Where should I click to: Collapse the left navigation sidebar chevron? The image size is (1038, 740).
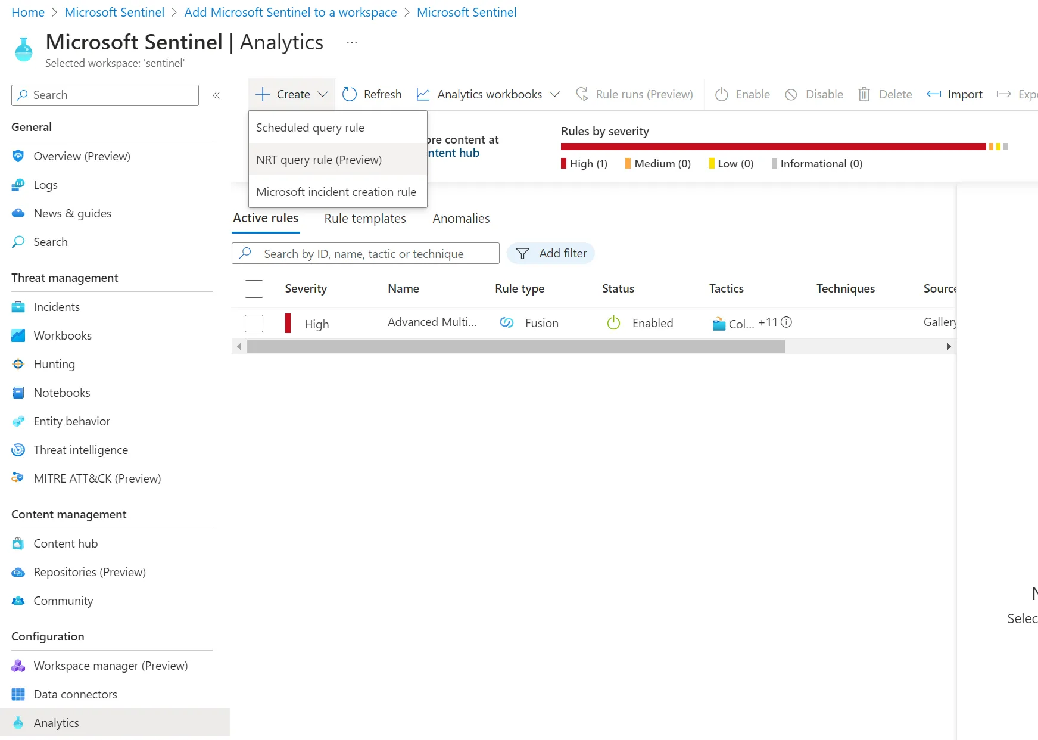[216, 95]
